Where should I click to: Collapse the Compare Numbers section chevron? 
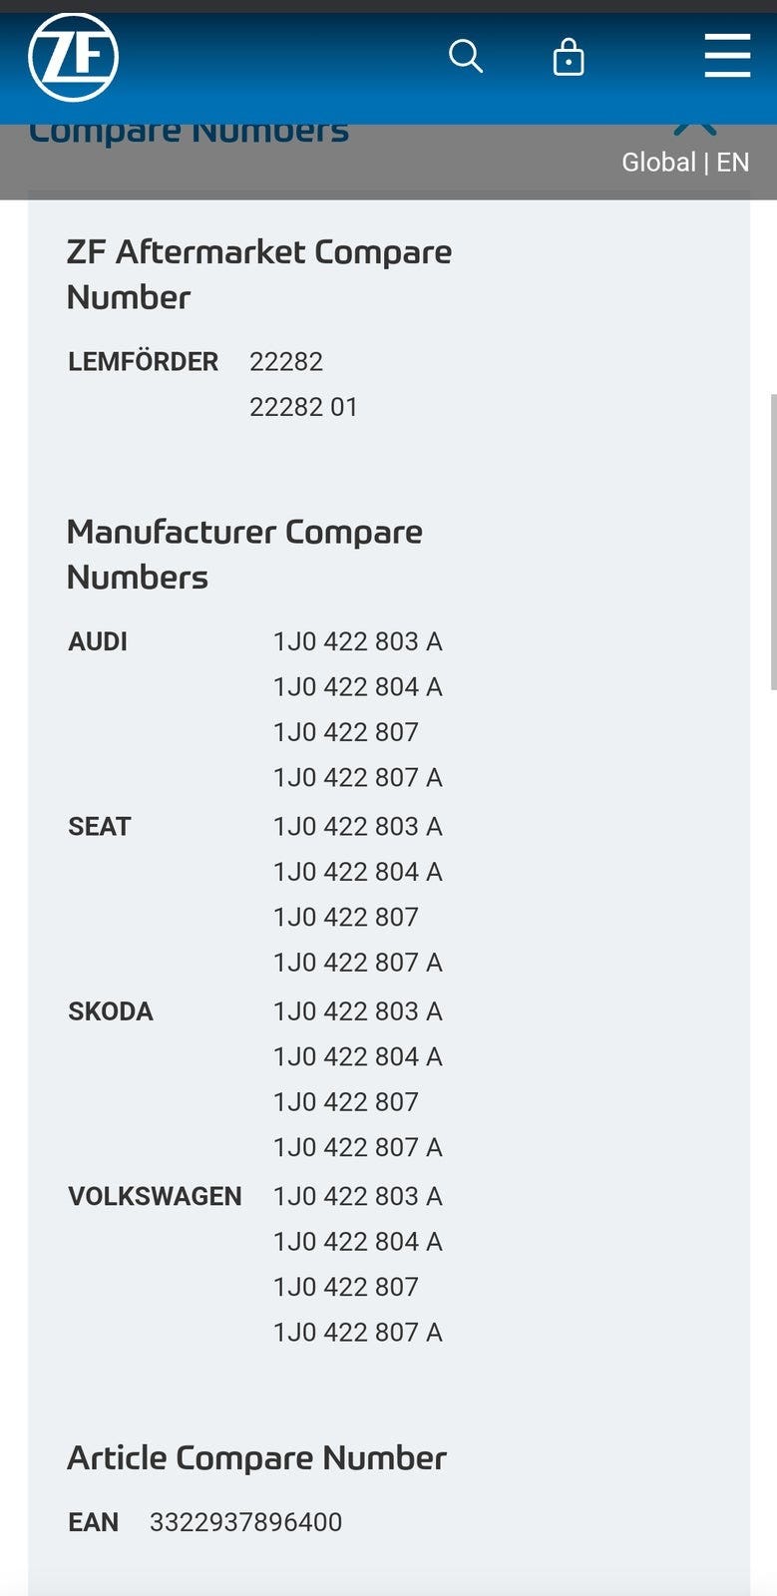(695, 127)
